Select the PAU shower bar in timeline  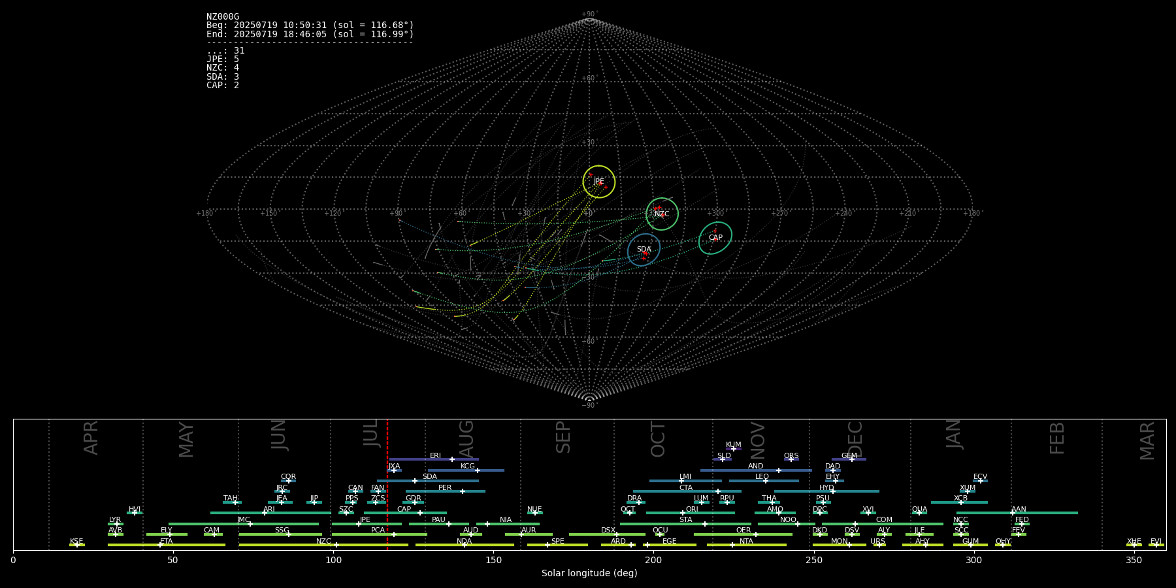point(439,524)
